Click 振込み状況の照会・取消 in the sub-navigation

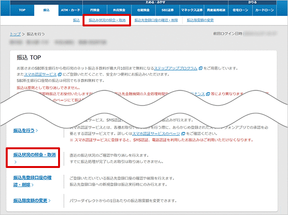tap(106, 21)
